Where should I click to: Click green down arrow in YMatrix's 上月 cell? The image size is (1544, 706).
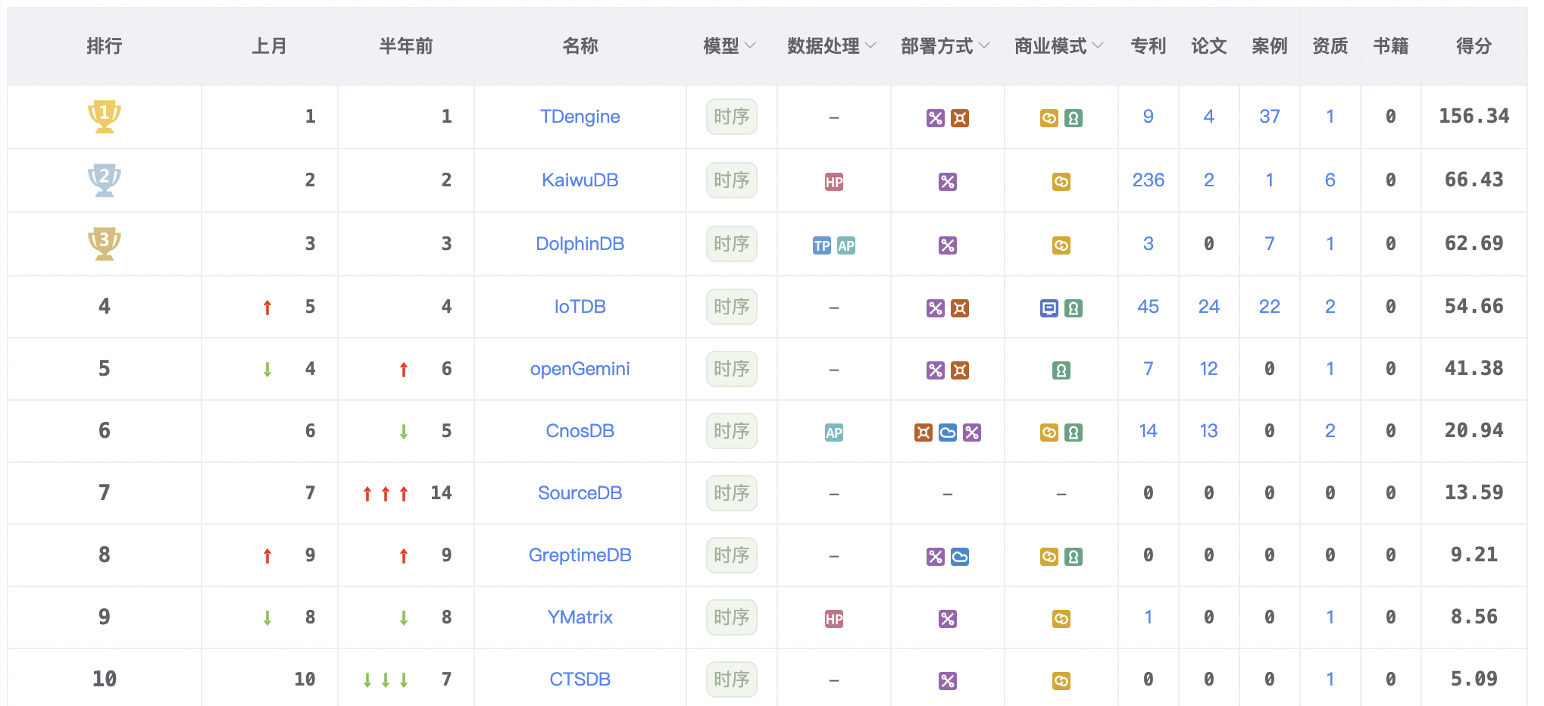pos(267,618)
